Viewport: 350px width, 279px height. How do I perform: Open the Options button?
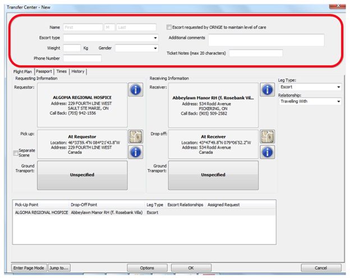point(147,268)
